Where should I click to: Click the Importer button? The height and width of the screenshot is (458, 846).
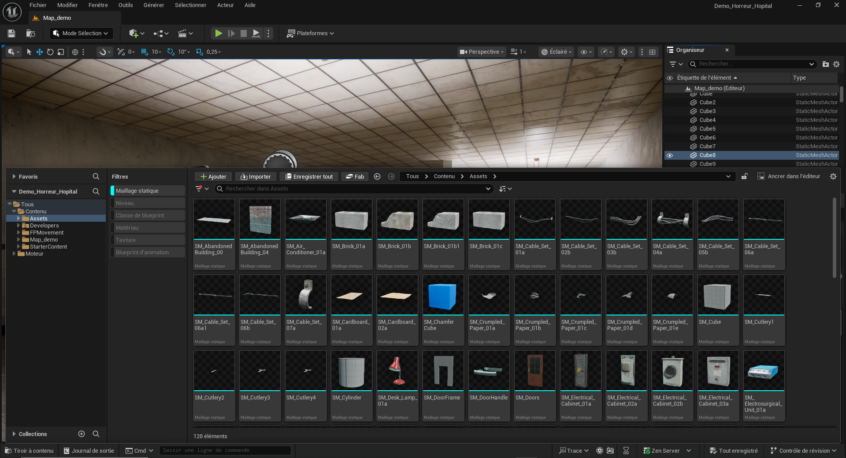(x=256, y=176)
